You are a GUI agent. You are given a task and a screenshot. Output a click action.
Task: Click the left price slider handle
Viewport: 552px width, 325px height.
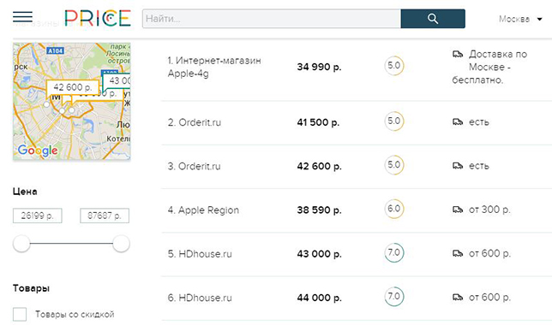click(x=21, y=244)
